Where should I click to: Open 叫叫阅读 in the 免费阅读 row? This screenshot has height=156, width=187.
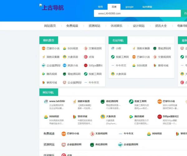click(x=154, y=134)
